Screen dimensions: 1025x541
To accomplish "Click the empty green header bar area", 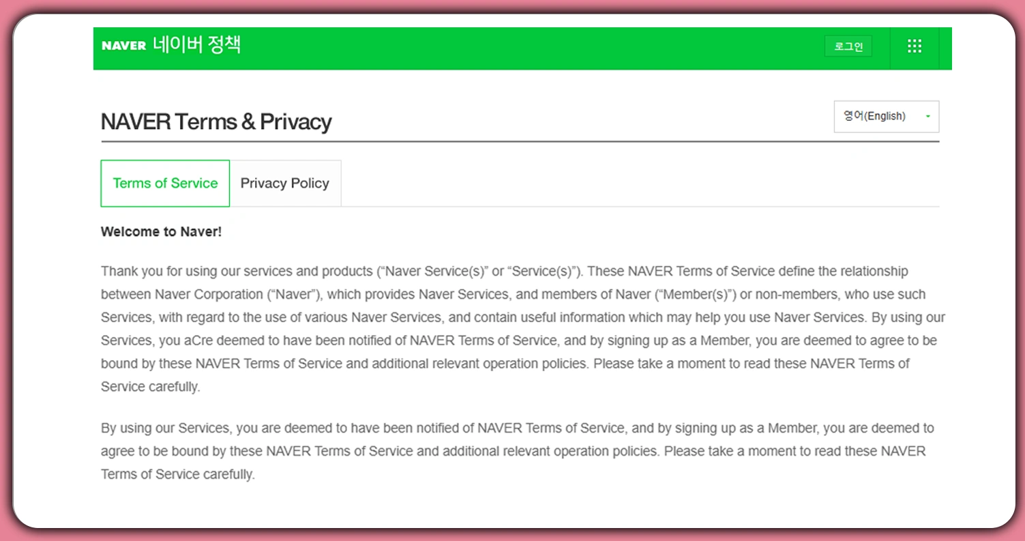I will pos(532,48).
